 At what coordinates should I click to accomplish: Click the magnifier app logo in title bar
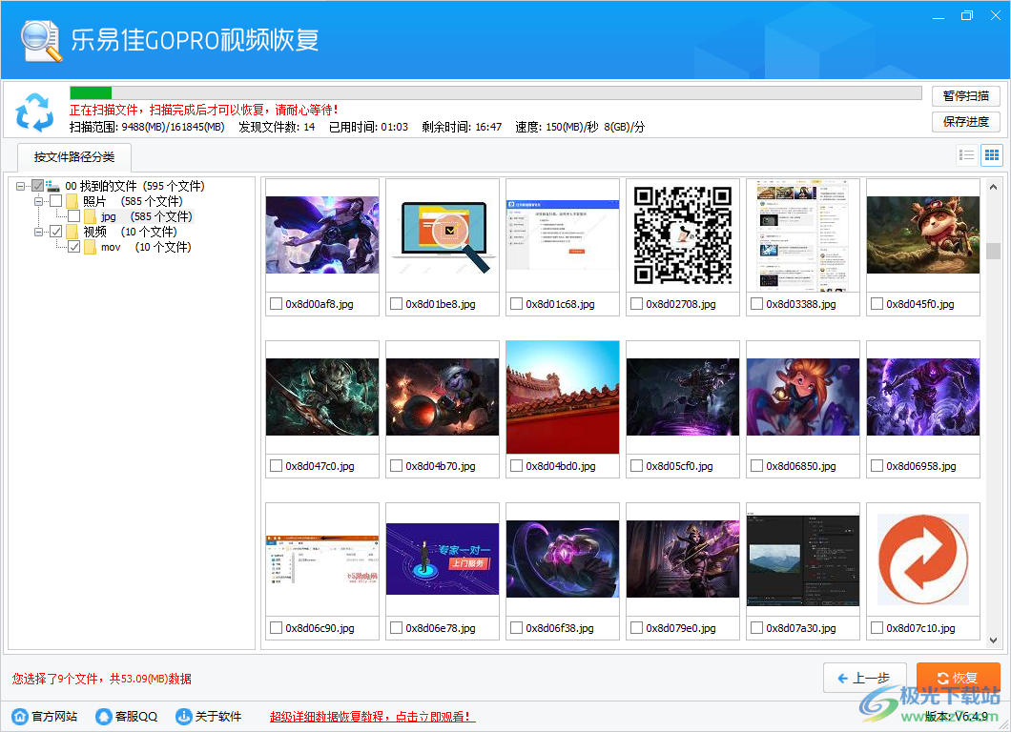tap(41, 41)
